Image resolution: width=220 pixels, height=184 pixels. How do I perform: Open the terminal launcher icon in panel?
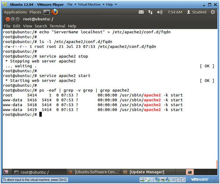pos(47,12)
